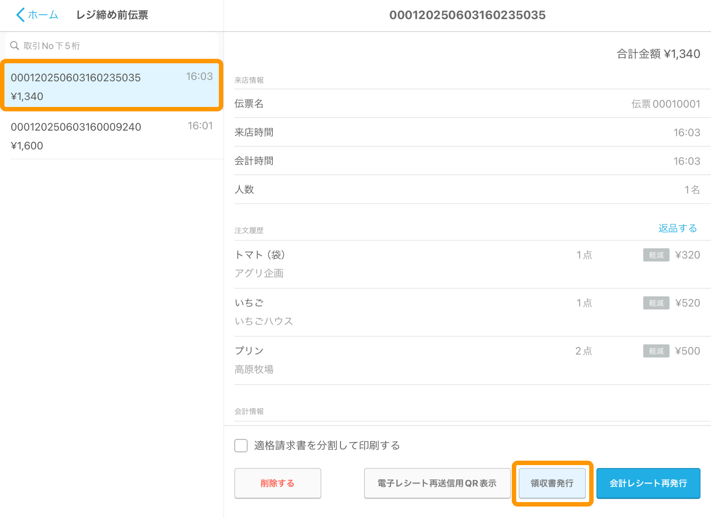Click the いちごハウス supplier label
Image resolution: width=711 pixels, height=518 pixels.
point(264,321)
